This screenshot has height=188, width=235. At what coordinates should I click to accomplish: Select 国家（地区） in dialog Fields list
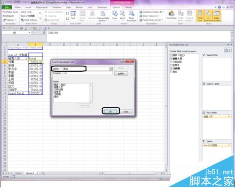[60, 85]
